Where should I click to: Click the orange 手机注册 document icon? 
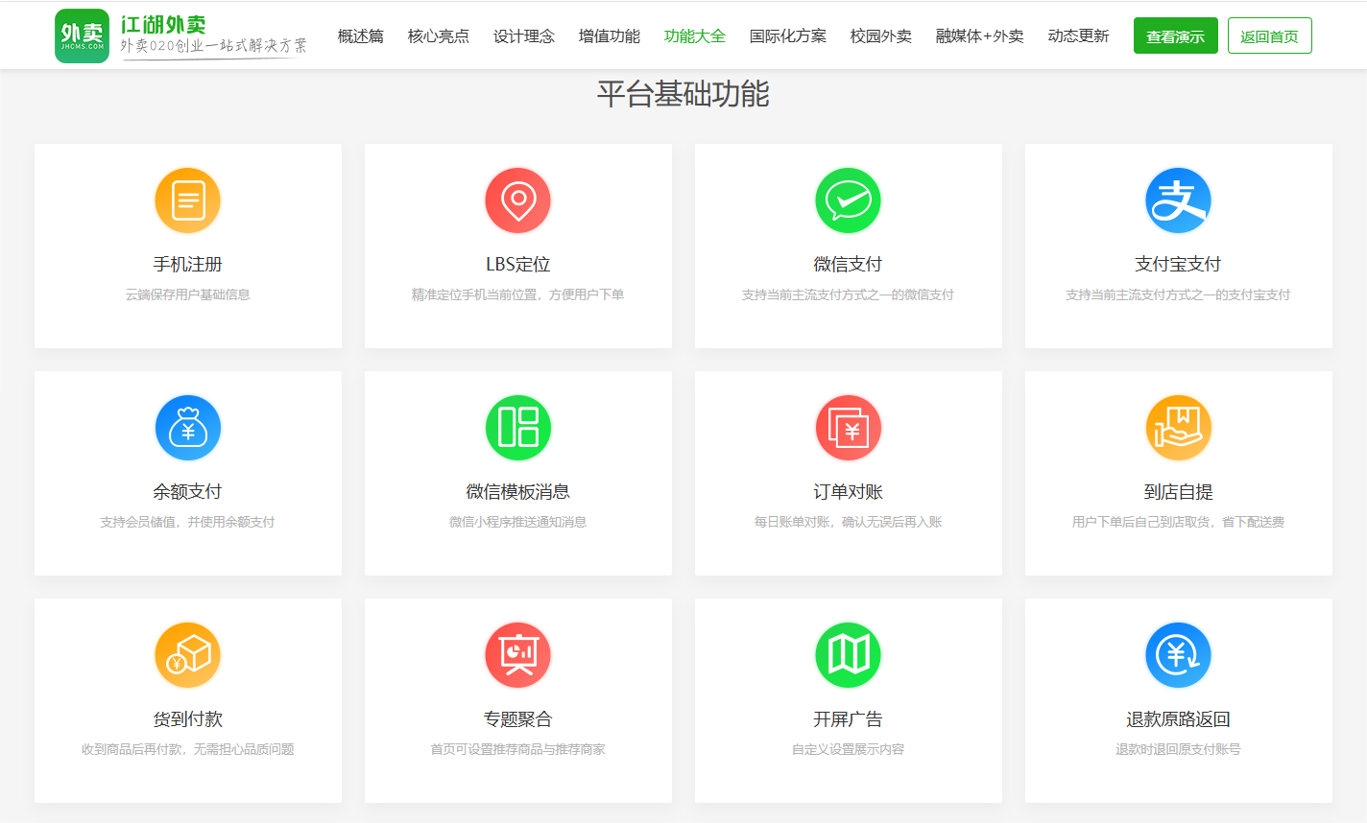point(188,200)
